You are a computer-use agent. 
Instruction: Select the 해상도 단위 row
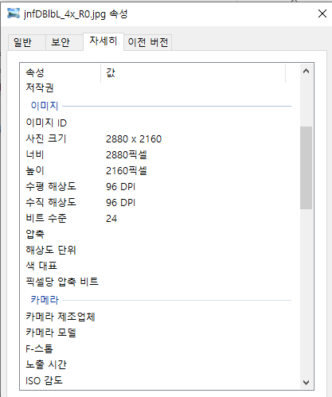tap(51, 250)
